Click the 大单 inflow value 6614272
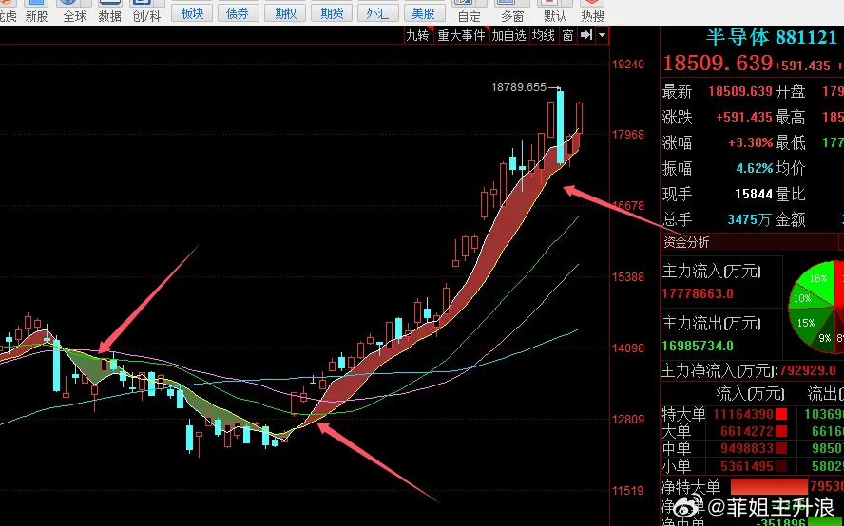This screenshot has width=844, height=526. (x=748, y=431)
